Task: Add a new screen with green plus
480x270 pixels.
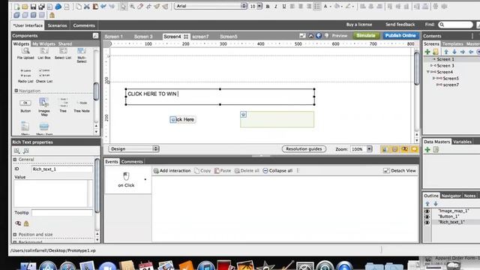Action: click(x=427, y=52)
